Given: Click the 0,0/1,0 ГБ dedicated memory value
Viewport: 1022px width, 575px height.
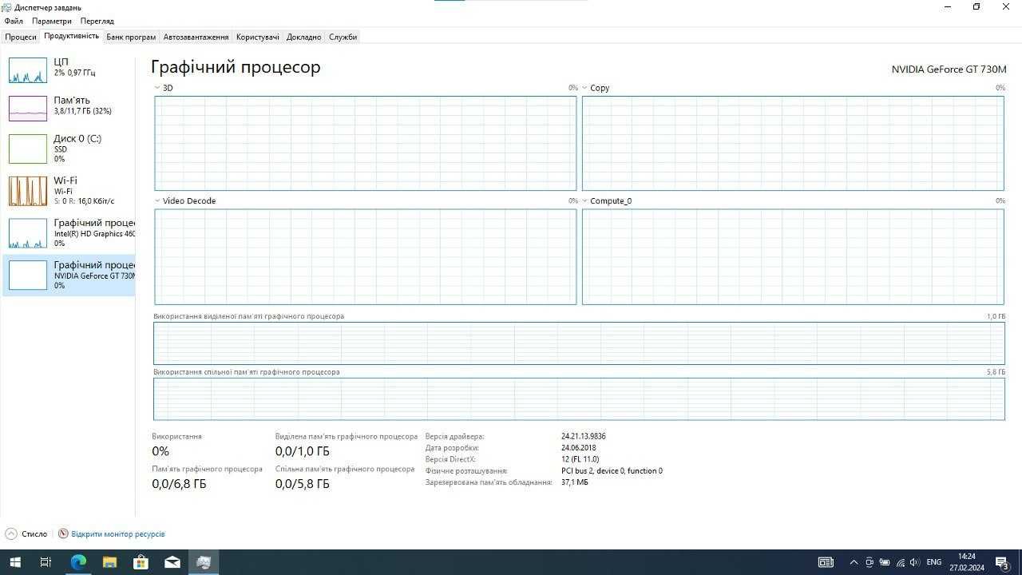Looking at the screenshot, I should [303, 451].
